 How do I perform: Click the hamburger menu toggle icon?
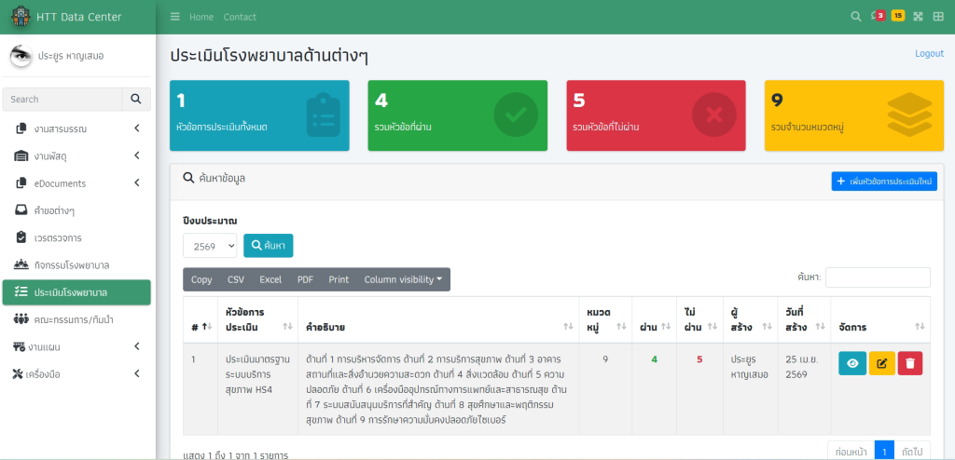coord(175,17)
